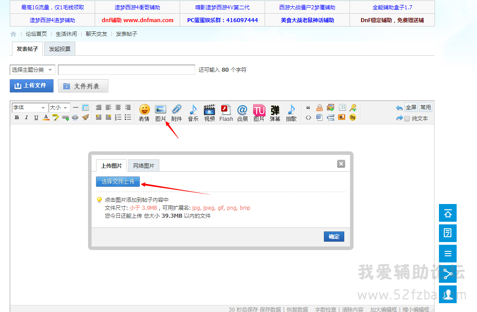Image resolution: width=477 pixels, height=312 pixels.
Task: Insert an unordered bullet list
Action: click(x=128, y=117)
